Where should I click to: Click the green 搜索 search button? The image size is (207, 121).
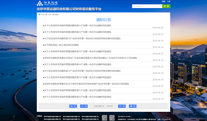[x=166, y=6]
